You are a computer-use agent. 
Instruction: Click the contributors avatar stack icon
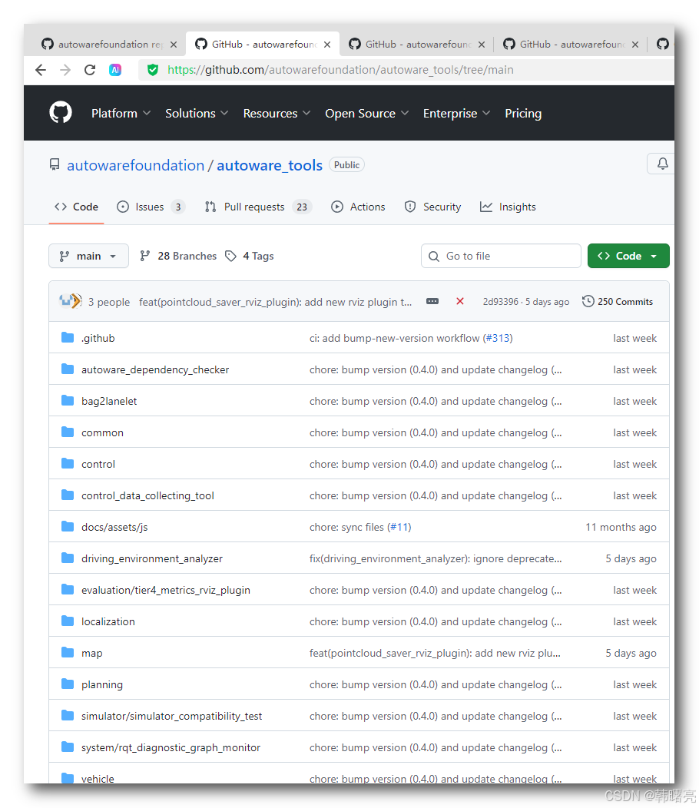click(71, 301)
